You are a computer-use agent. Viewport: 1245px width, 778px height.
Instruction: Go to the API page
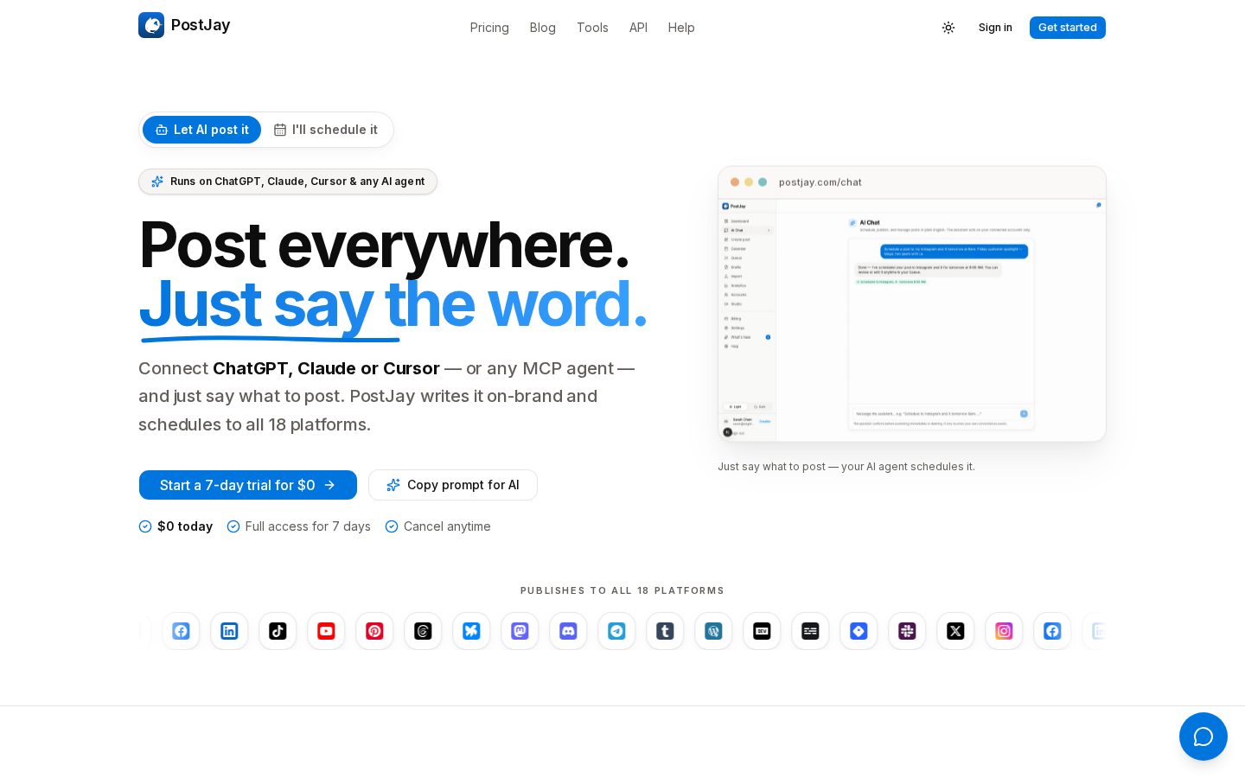638,28
